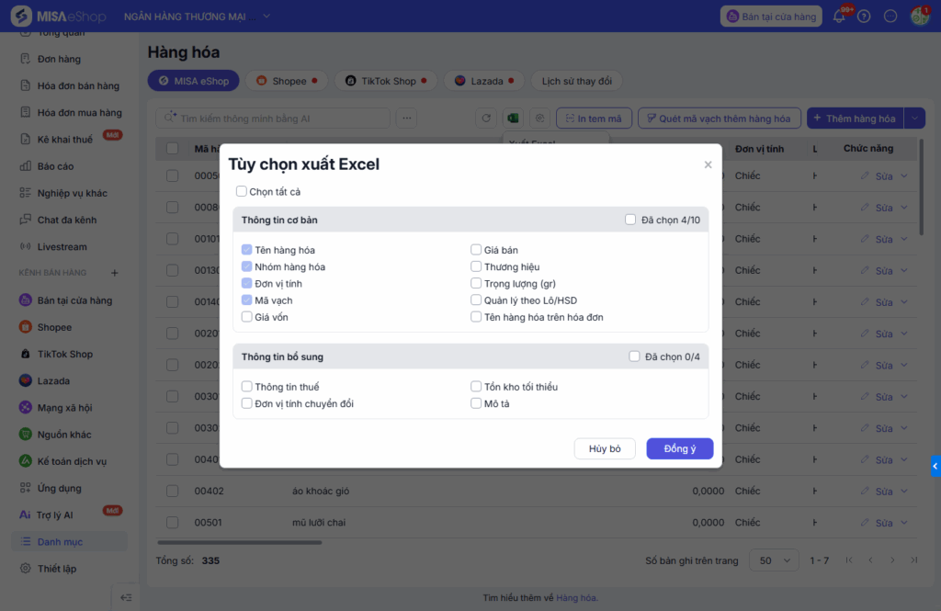Open the company name dropdown in the header

click(266, 17)
